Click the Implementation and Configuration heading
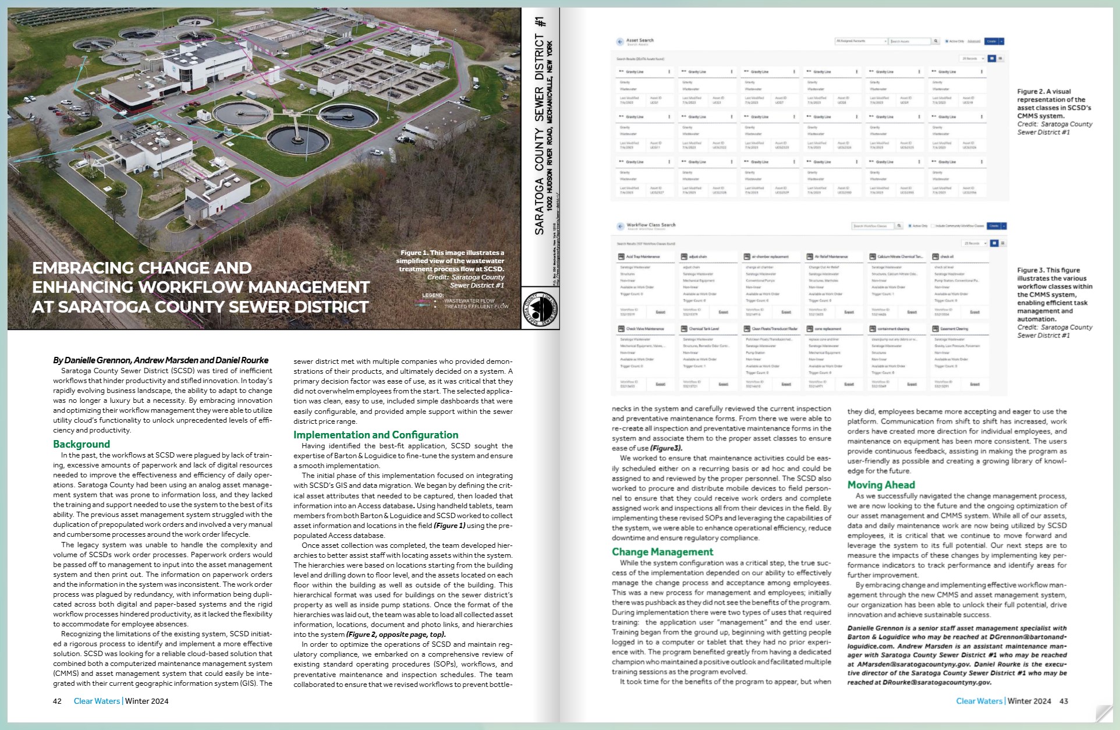Screen dimensions: 1120x730 coord(375,435)
